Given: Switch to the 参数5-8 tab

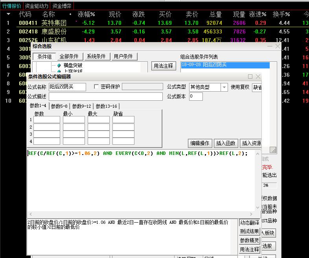Looking at the screenshot, I should tap(59, 106).
